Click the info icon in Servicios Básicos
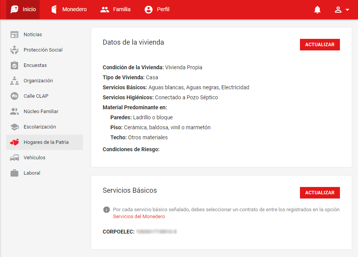358x257 pixels. pyautogui.click(x=106, y=210)
